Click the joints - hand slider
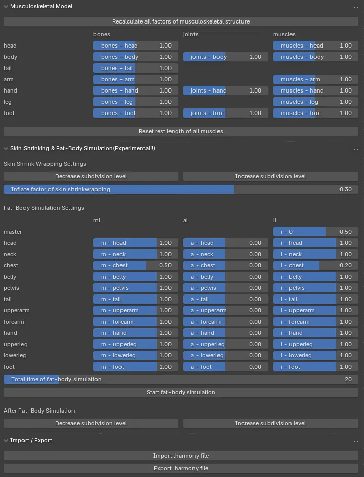Screen dimensions: 364x477 click(226, 90)
